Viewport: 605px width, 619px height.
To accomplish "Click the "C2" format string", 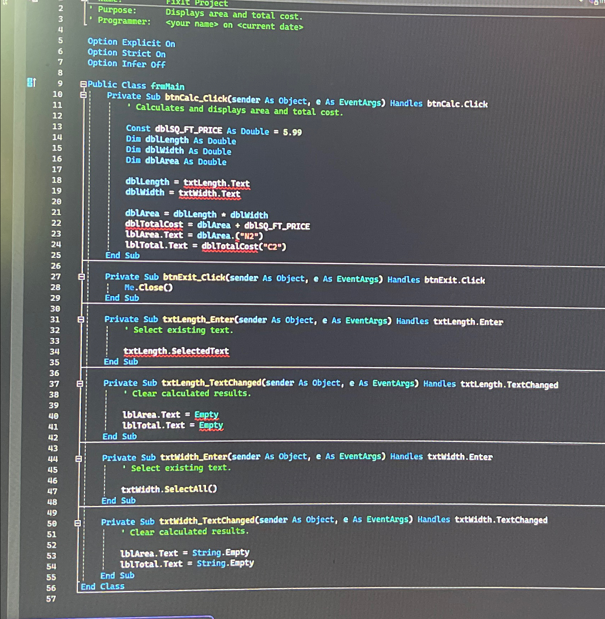I will 272,247.
